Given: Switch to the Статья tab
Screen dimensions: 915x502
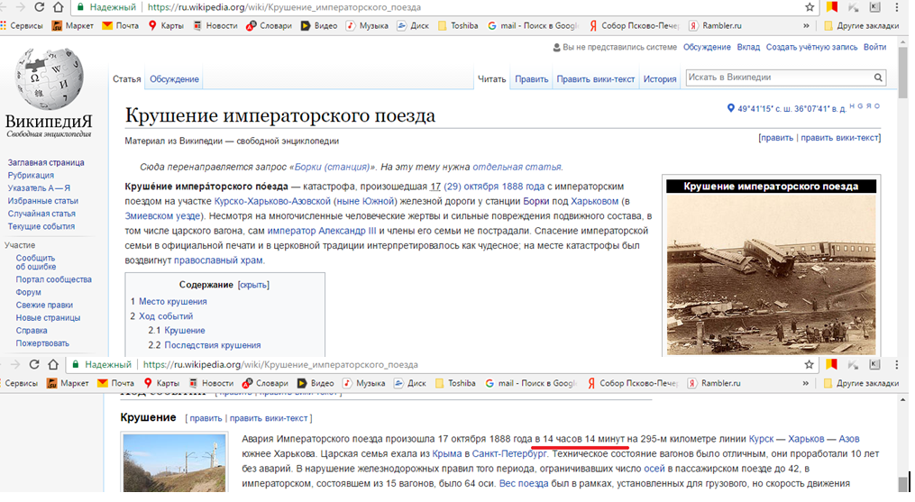Looking at the screenshot, I should pyautogui.click(x=126, y=78).
